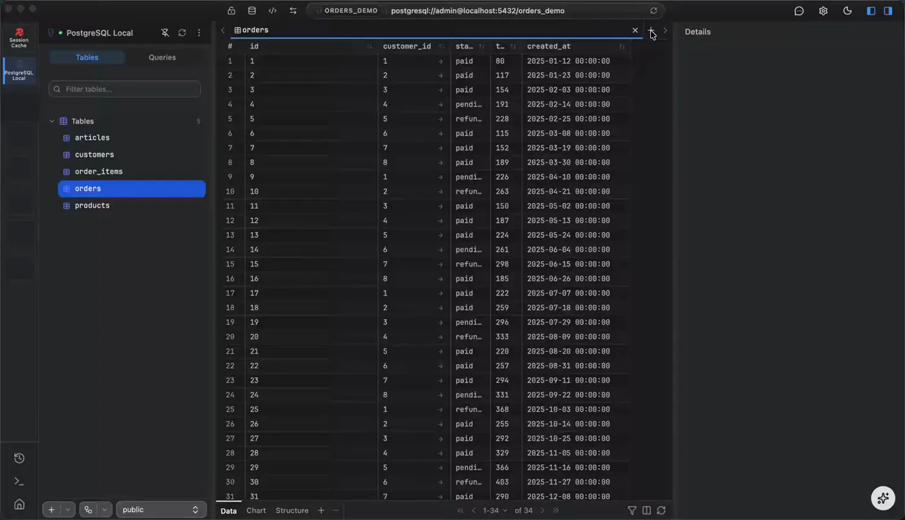
Task: Click the disconnect plug icon
Action: click(165, 33)
